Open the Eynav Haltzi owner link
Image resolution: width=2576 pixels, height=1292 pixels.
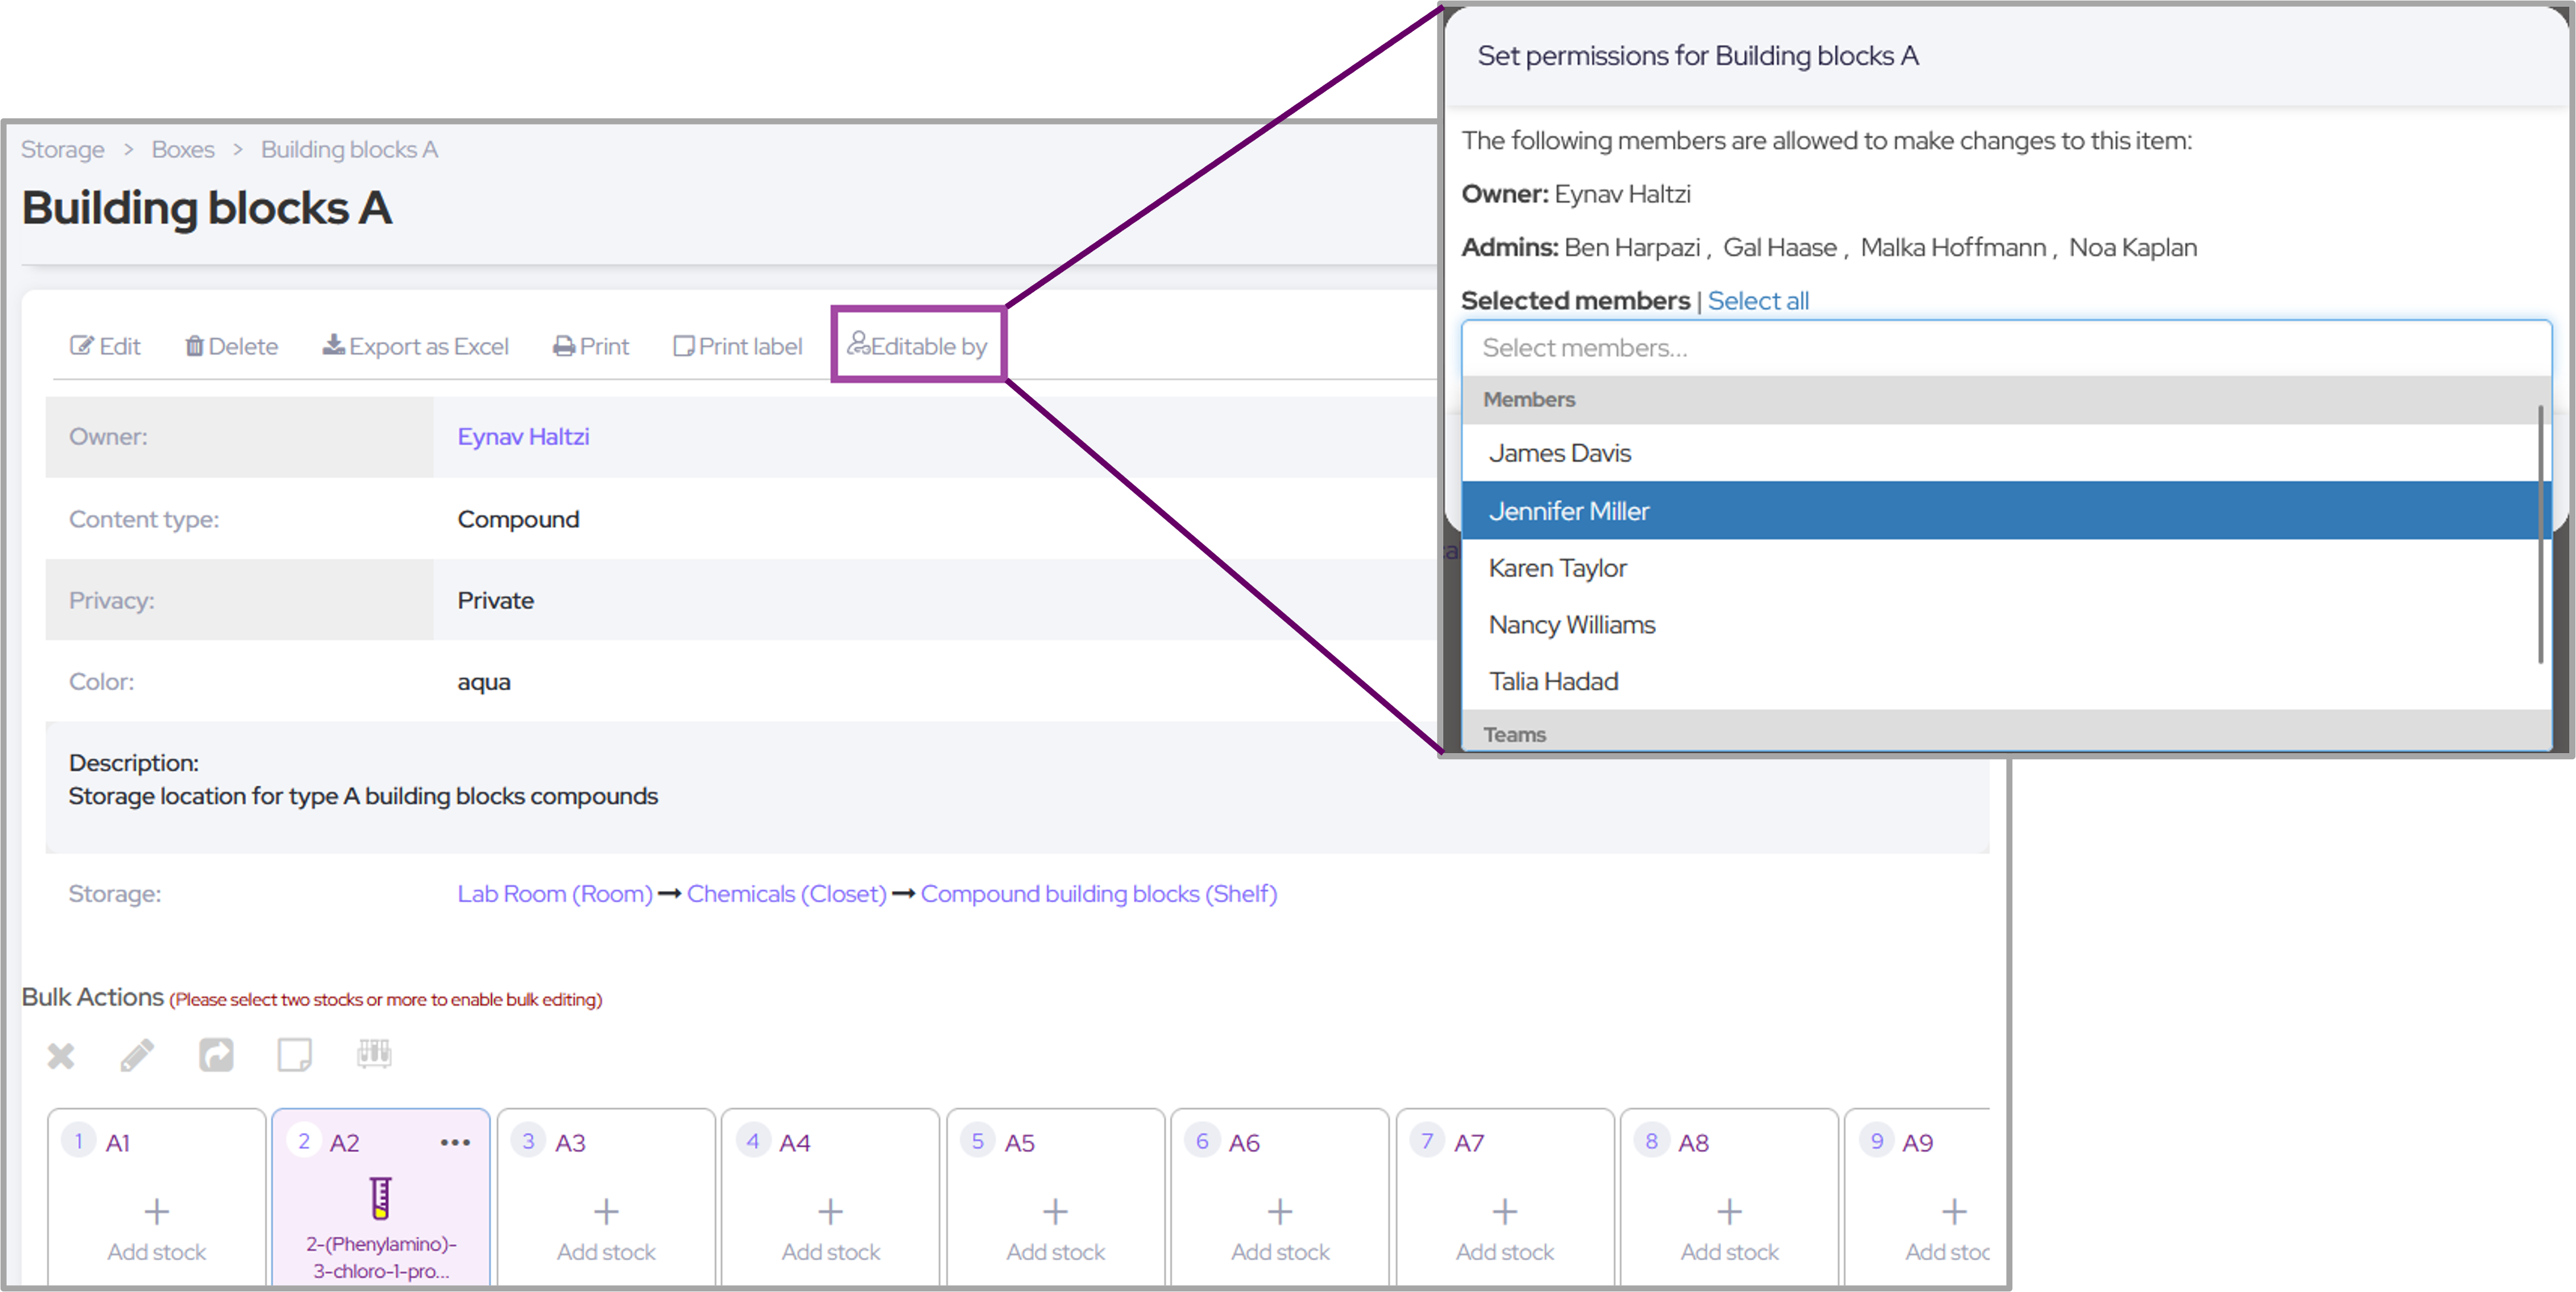click(523, 437)
